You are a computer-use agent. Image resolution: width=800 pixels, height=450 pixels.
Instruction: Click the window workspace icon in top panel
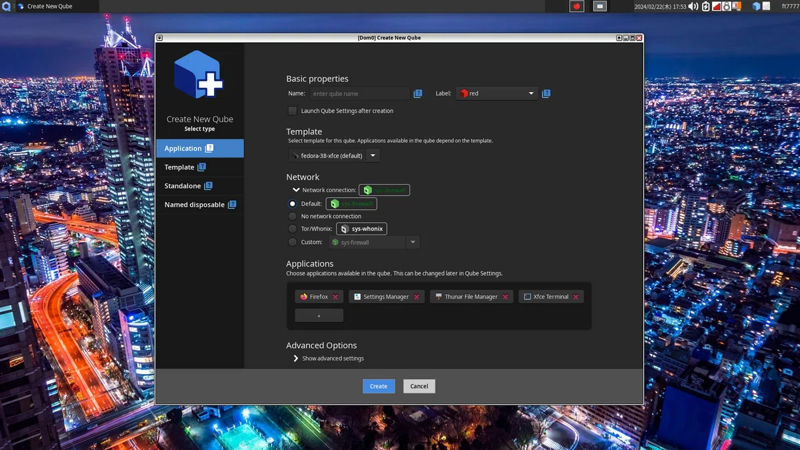[x=600, y=6]
